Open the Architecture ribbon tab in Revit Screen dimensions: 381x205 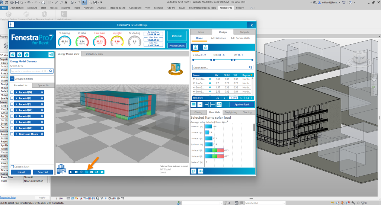(x=17, y=8)
